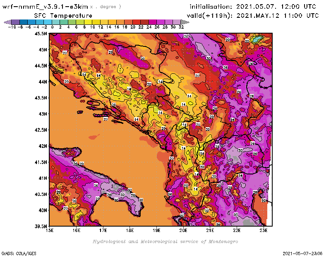Screen dimensions: 331x256
Task: Click the 41.5N latitude label
Action: point(41,162)
